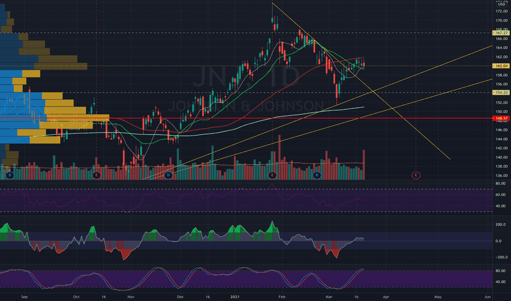Open the earnings 'E' marker in late January
This screenshot has width=511, height=301.
point(272,175)
